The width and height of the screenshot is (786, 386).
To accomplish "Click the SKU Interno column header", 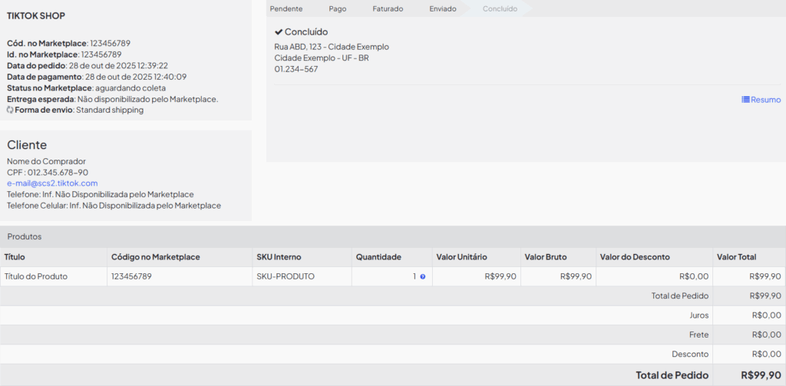I will point(279,257).
